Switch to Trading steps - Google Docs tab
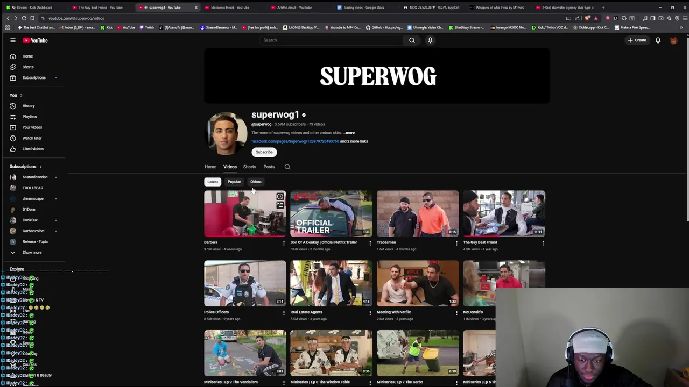Image resolution: width=689 pixels, height=387 pixels. pos(363,8)
